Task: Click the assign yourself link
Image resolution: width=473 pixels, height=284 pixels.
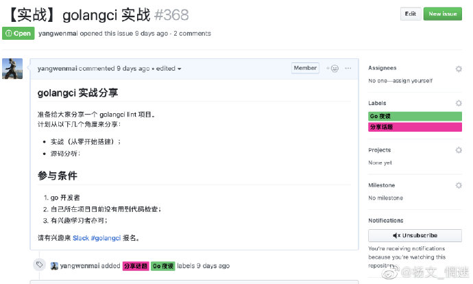Action: click(x=413, y=80)
